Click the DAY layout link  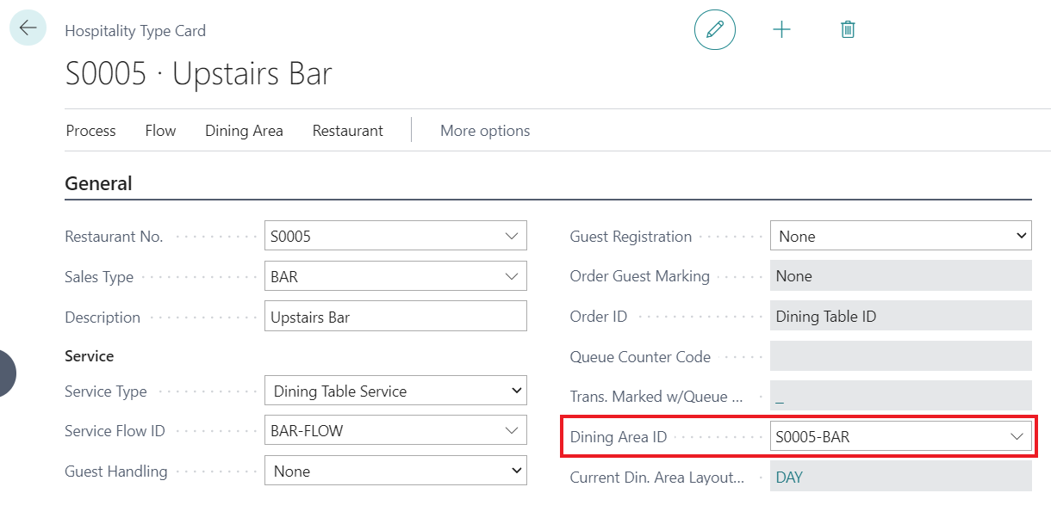point(789,478)
